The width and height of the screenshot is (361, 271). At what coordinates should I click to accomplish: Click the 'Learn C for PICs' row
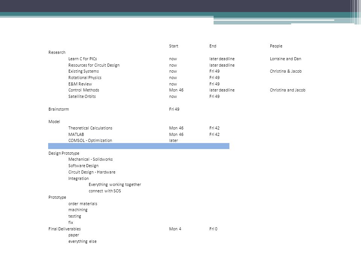pos(83,59)
